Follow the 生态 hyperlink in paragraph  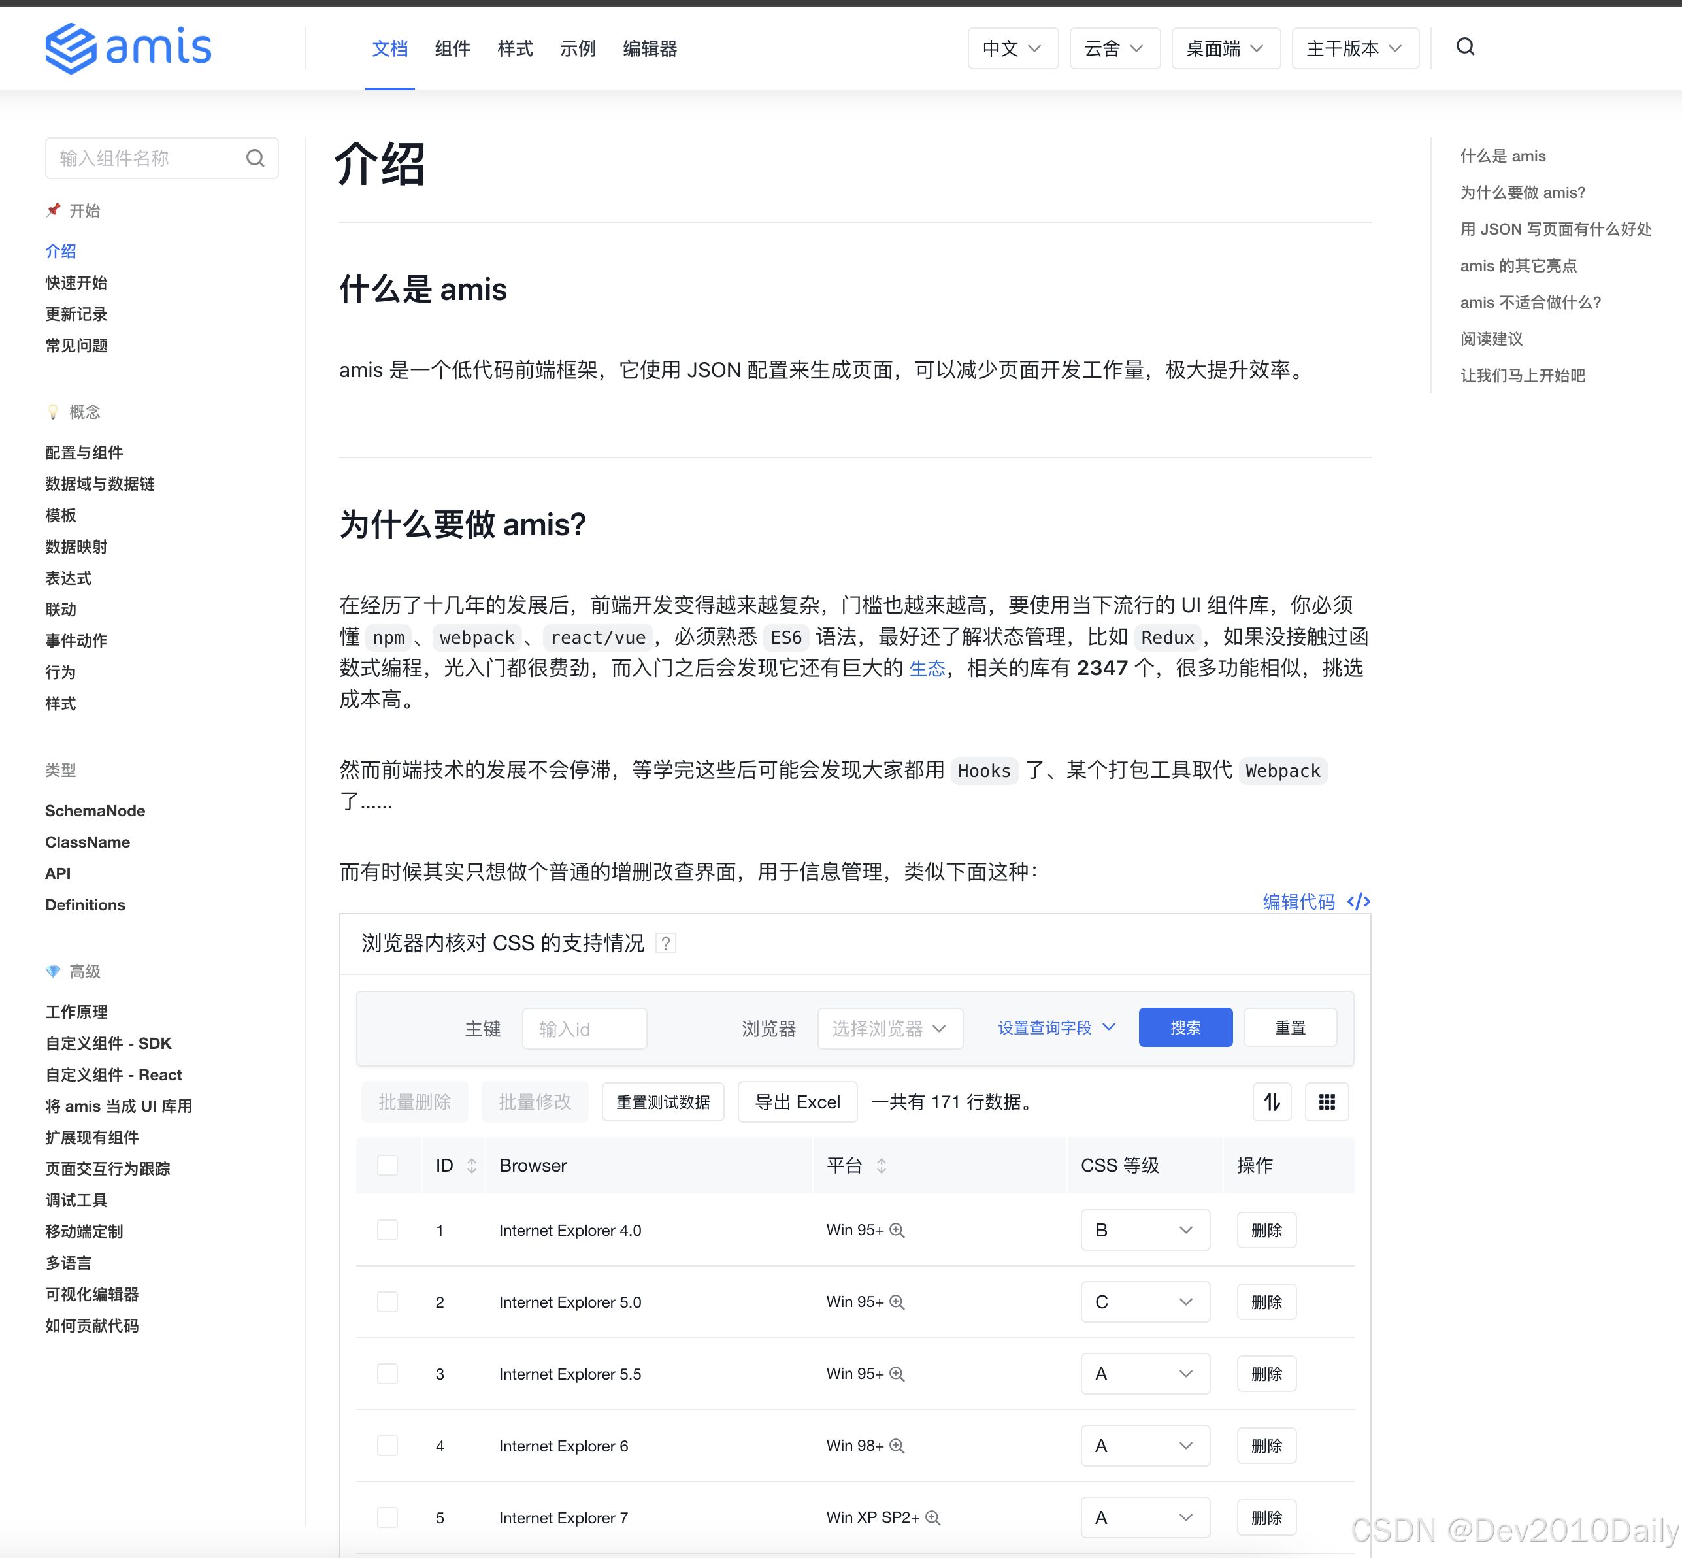coord(926,669)
